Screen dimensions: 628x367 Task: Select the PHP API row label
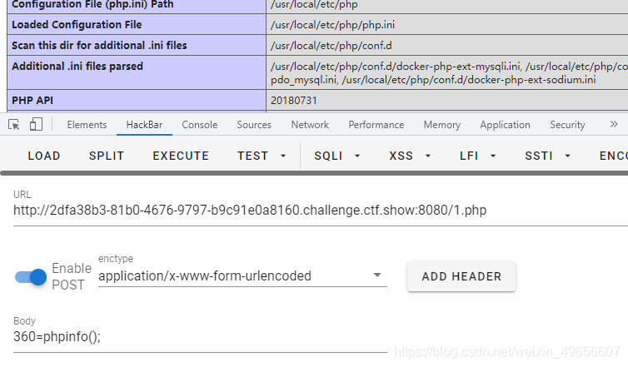point(32,101)
